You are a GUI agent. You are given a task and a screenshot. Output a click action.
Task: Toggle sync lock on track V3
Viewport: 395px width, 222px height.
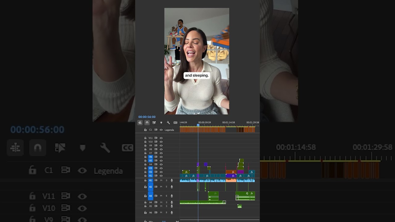[x=156, y=168]
